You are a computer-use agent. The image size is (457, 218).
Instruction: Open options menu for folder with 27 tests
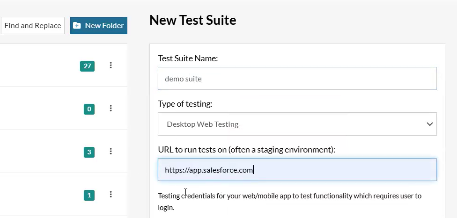point(111,65)
